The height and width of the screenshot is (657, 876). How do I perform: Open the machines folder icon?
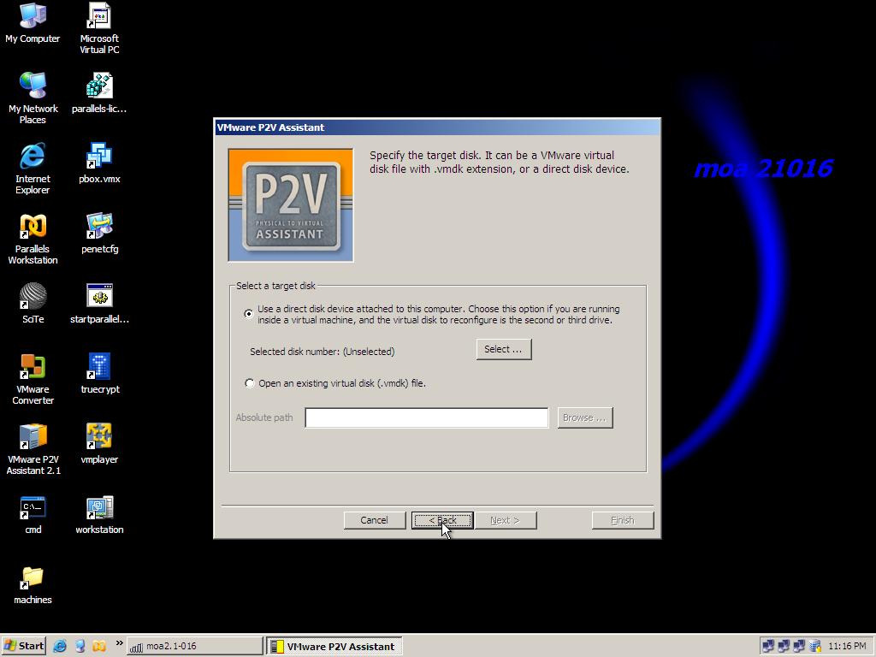point(33,577)
